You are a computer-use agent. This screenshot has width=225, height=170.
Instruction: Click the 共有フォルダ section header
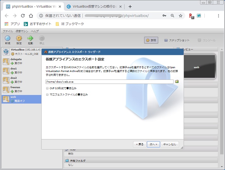141,161
